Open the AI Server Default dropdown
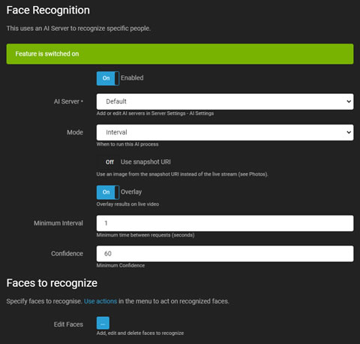The width and height of the screenshot is (360, 344). pyautogui.click(x=225, y=101)
